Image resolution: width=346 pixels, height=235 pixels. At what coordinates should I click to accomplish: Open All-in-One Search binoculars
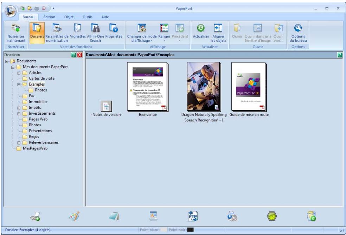point(95,33)
